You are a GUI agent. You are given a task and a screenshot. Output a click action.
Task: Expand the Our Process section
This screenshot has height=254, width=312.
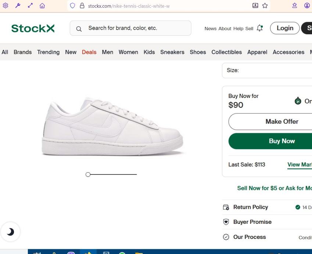tap(249, 237)
